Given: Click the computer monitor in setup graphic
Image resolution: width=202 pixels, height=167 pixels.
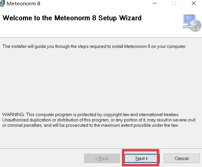Looking at the screenshot, I should point(188,21).
